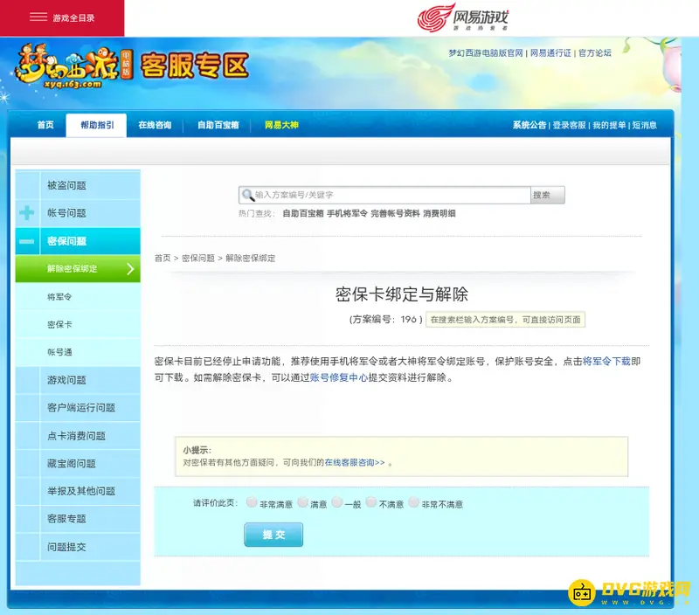
Task: Open the 将军令 sidebar sub-item
Action: point(78,296)
